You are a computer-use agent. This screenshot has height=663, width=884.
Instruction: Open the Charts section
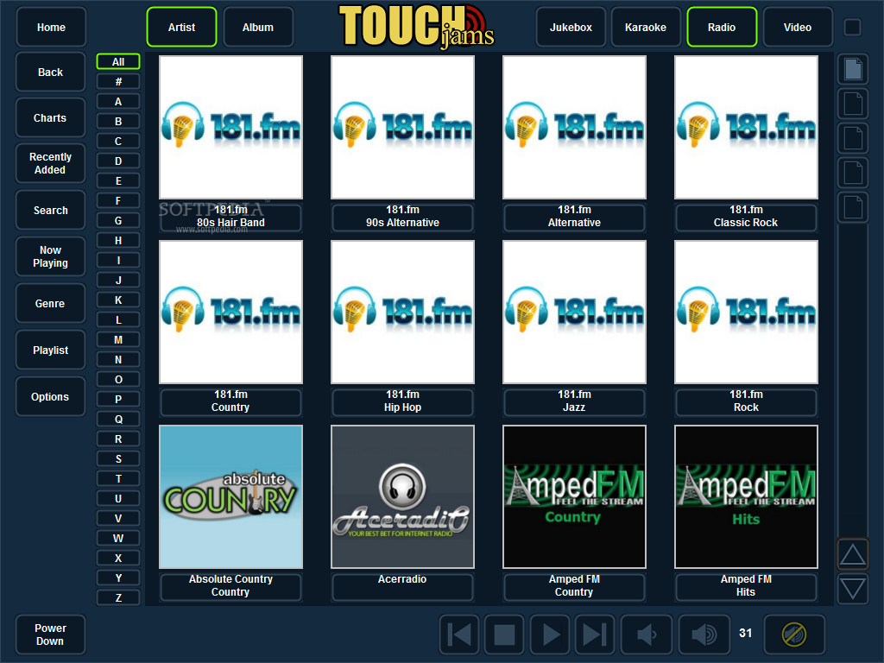tap(51, 117)
